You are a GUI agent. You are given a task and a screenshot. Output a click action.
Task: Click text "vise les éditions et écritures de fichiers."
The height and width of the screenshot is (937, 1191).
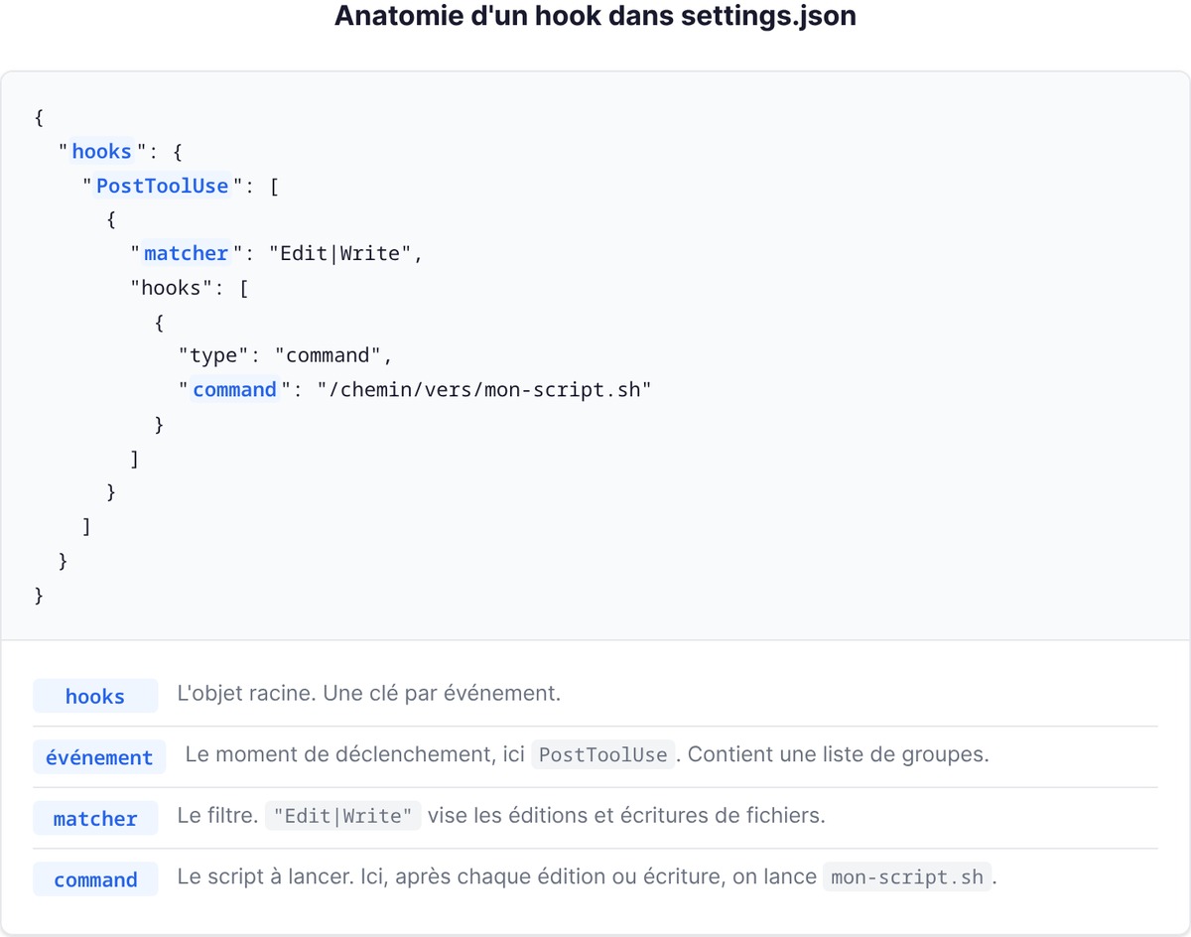coord(628,816)
